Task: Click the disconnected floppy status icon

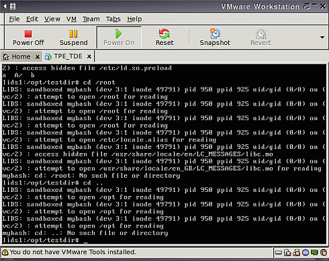Action: [297, 253]
